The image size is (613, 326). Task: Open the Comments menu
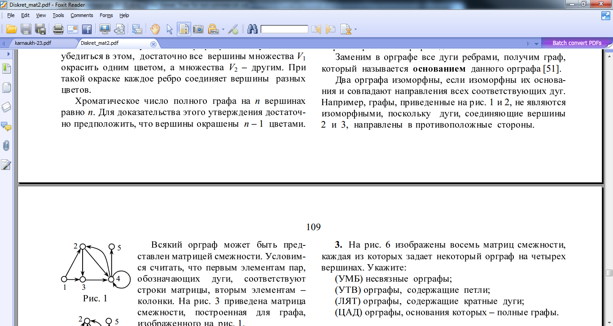[x=82, y=15]
